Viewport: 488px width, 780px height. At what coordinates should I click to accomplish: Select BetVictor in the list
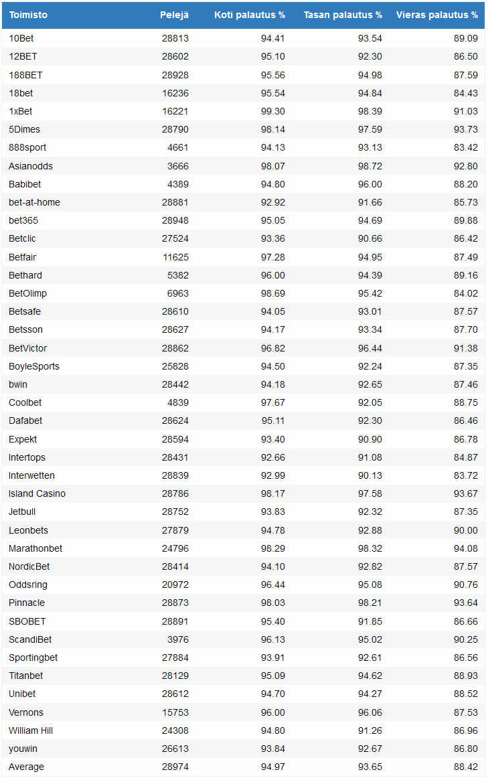click(28, 348)
